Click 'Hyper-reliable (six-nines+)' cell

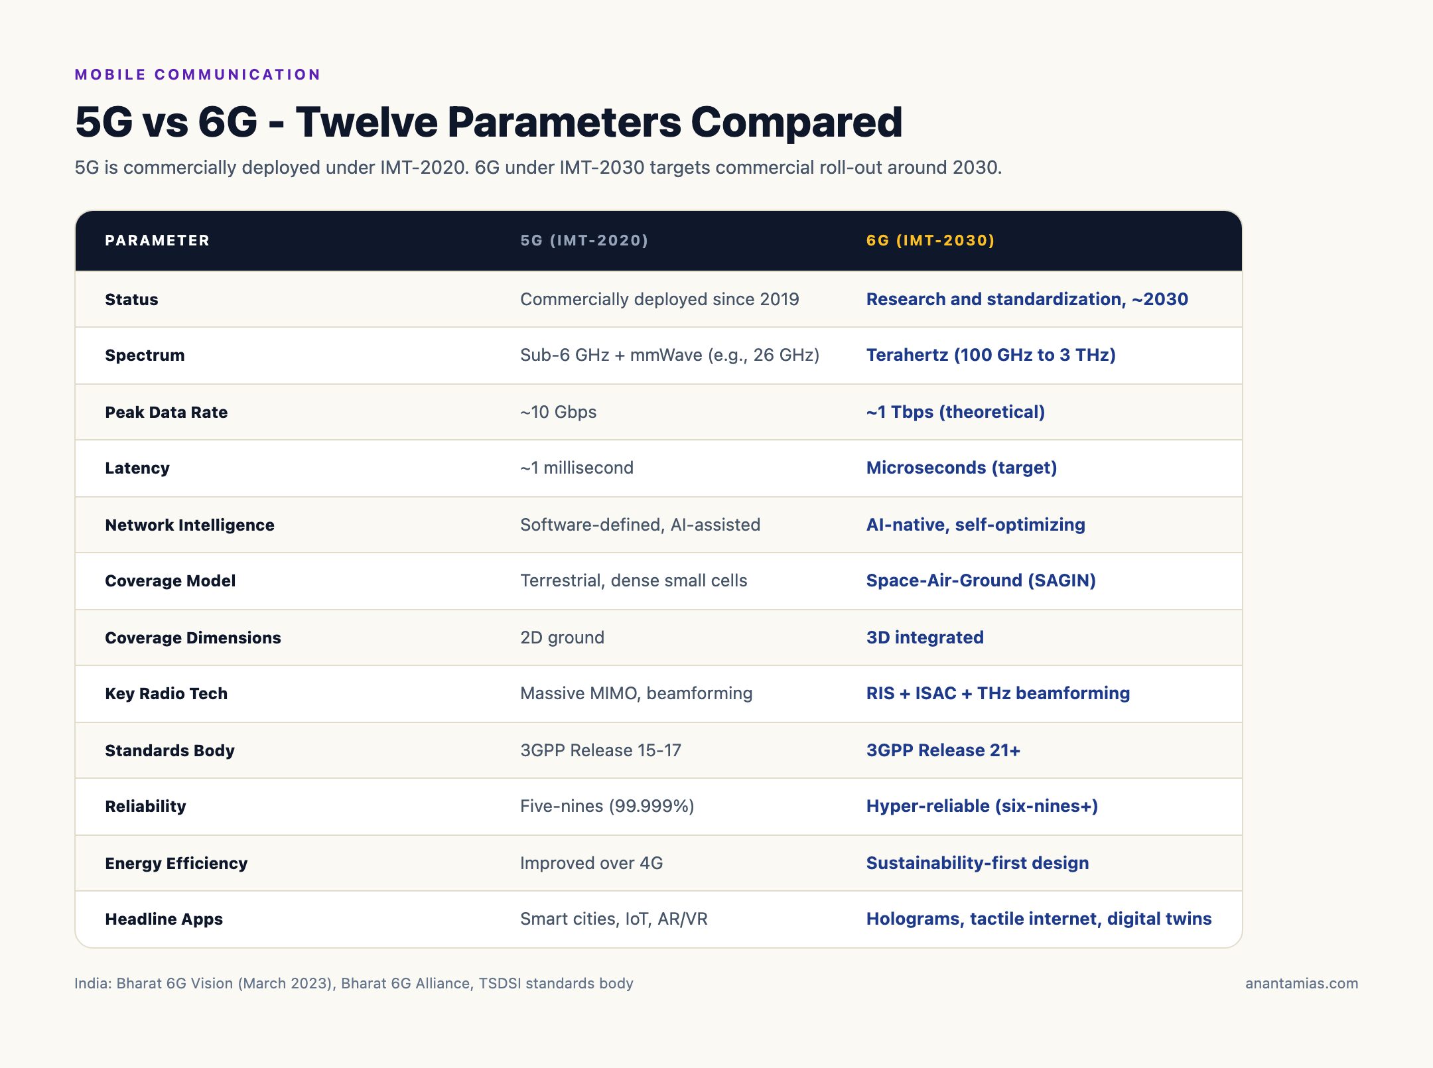982,806
